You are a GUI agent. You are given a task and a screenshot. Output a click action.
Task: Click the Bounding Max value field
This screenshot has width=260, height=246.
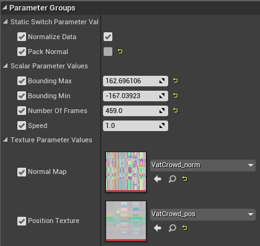tap(135, 81)
